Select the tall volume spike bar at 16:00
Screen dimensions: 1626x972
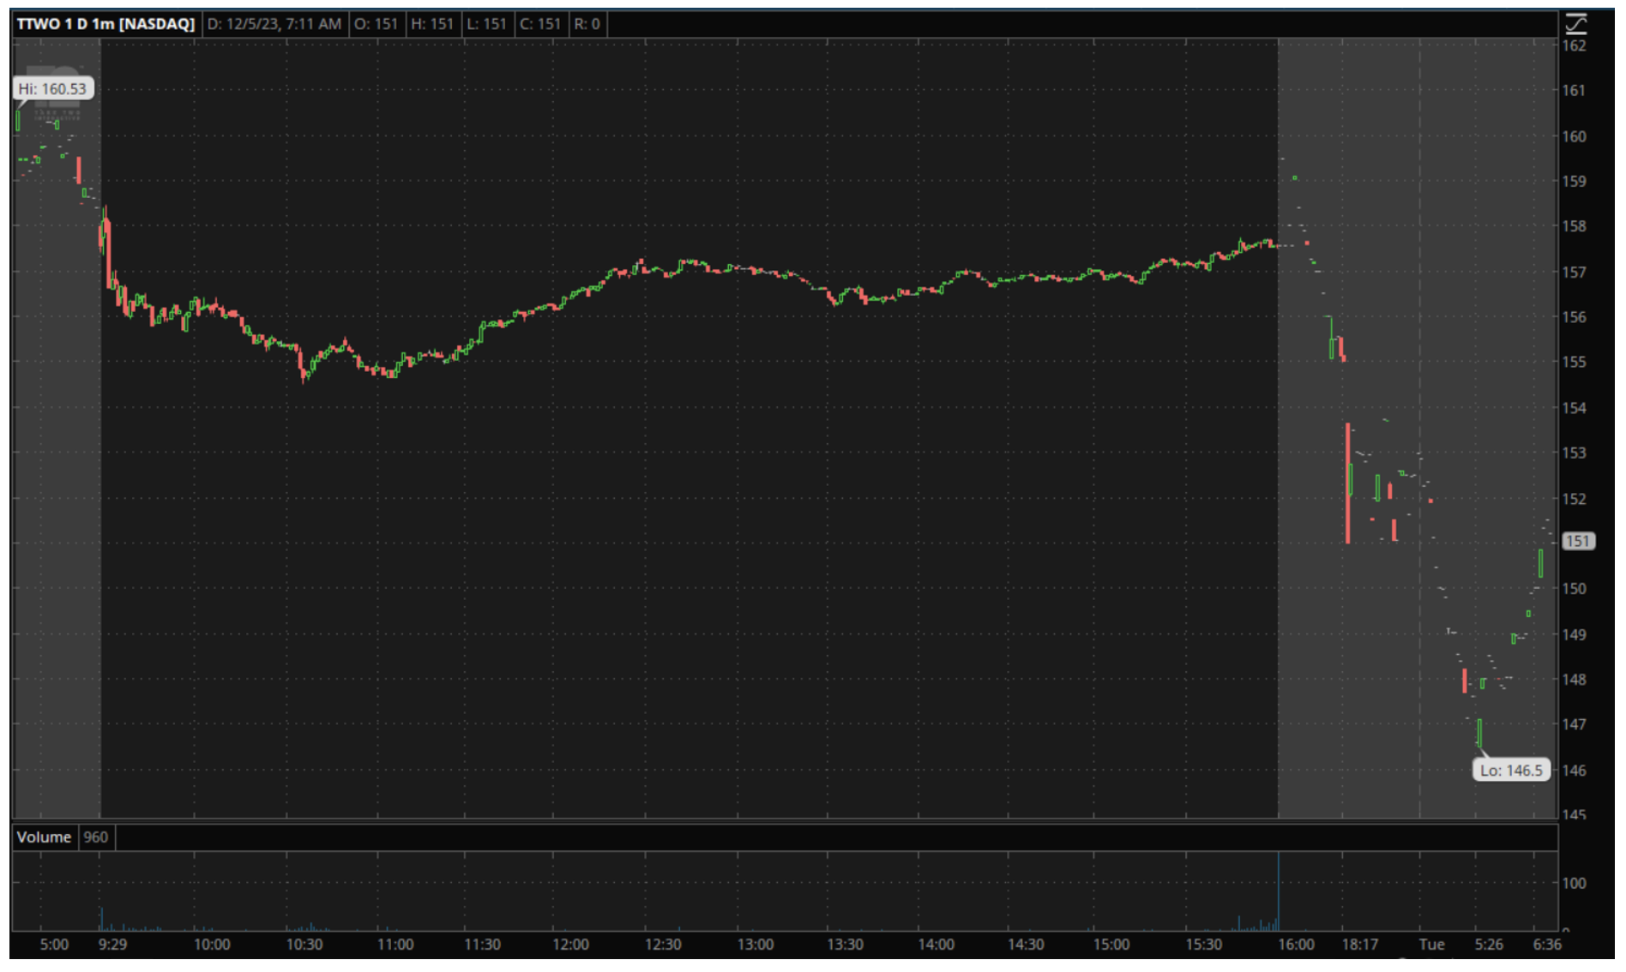(1278, 891)
